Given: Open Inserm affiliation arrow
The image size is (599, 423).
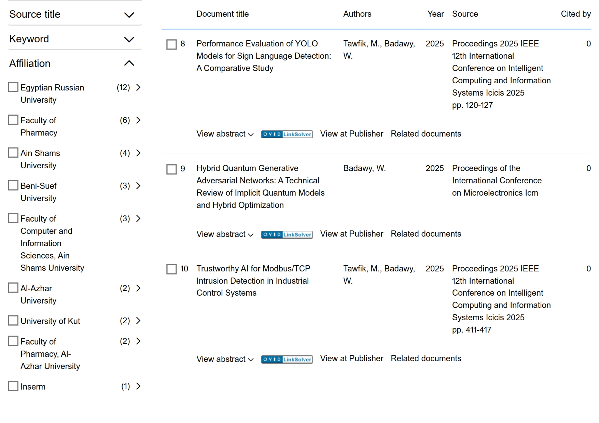Looking at the screenshot, I should [138, 386].
